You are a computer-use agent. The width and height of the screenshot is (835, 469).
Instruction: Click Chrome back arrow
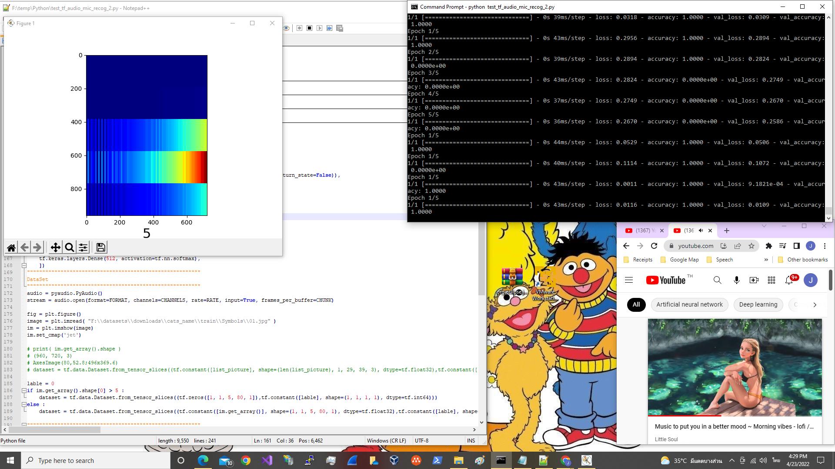[x=626, y=246]
